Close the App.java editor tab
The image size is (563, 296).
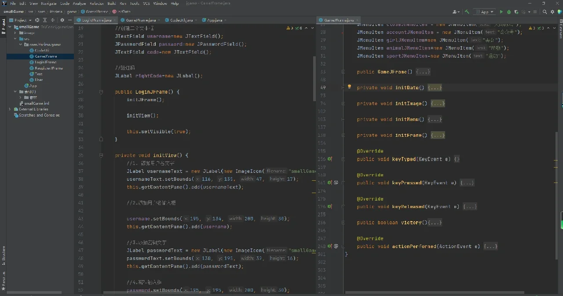(226, 20)
